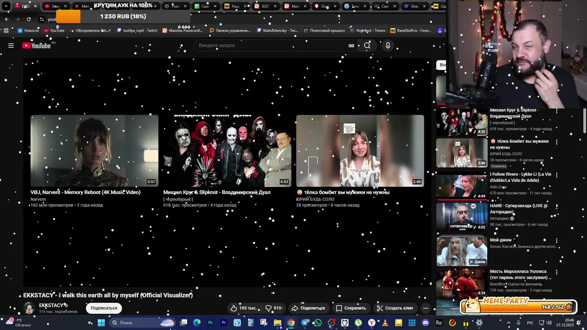This screenshot has width=587, height=330.
Task: Open the Memory Reboot end-screen video thumbnail
Action: 94,151
